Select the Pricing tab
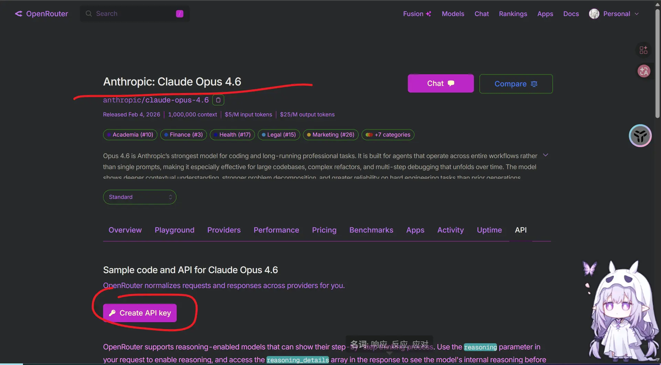This screenshot has height=365, width=661. pos(324,230)
